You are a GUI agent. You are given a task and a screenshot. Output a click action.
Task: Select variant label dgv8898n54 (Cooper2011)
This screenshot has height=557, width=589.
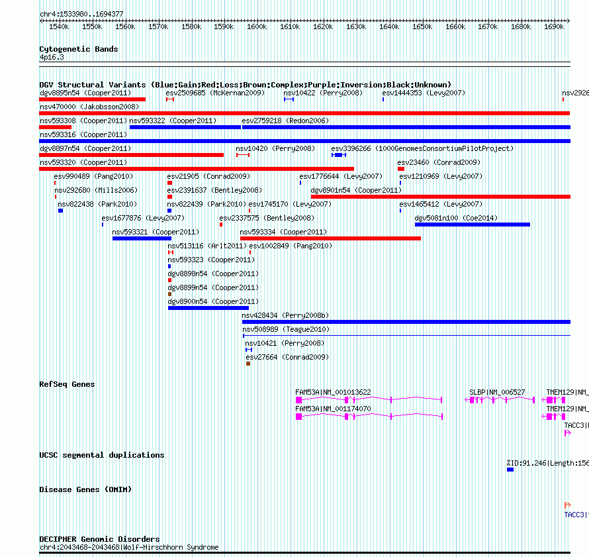[213, 274]
